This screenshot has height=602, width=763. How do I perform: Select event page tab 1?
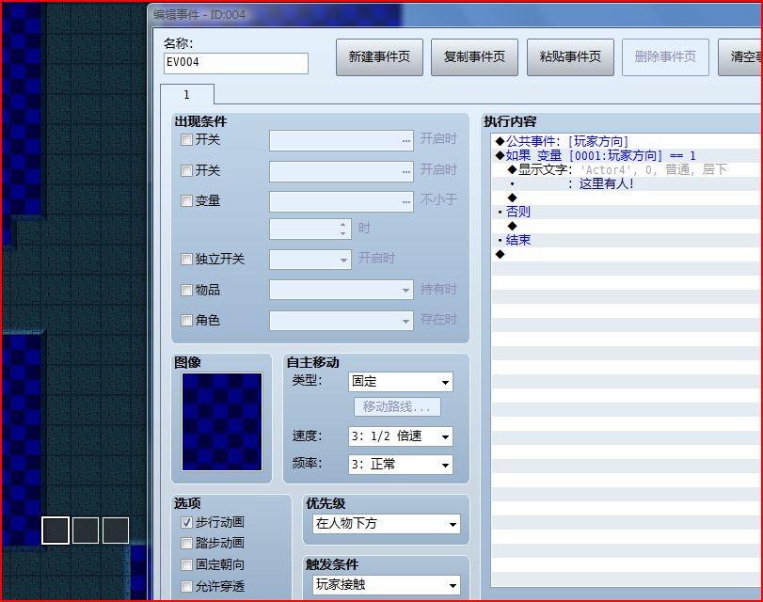point(187,94)
